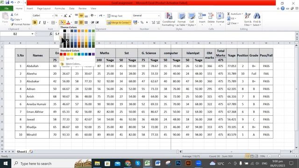The height and width of the screenshot is (168, 299).
Task: Click the Increase Indent icon
Action: click(x=97, y=22)
